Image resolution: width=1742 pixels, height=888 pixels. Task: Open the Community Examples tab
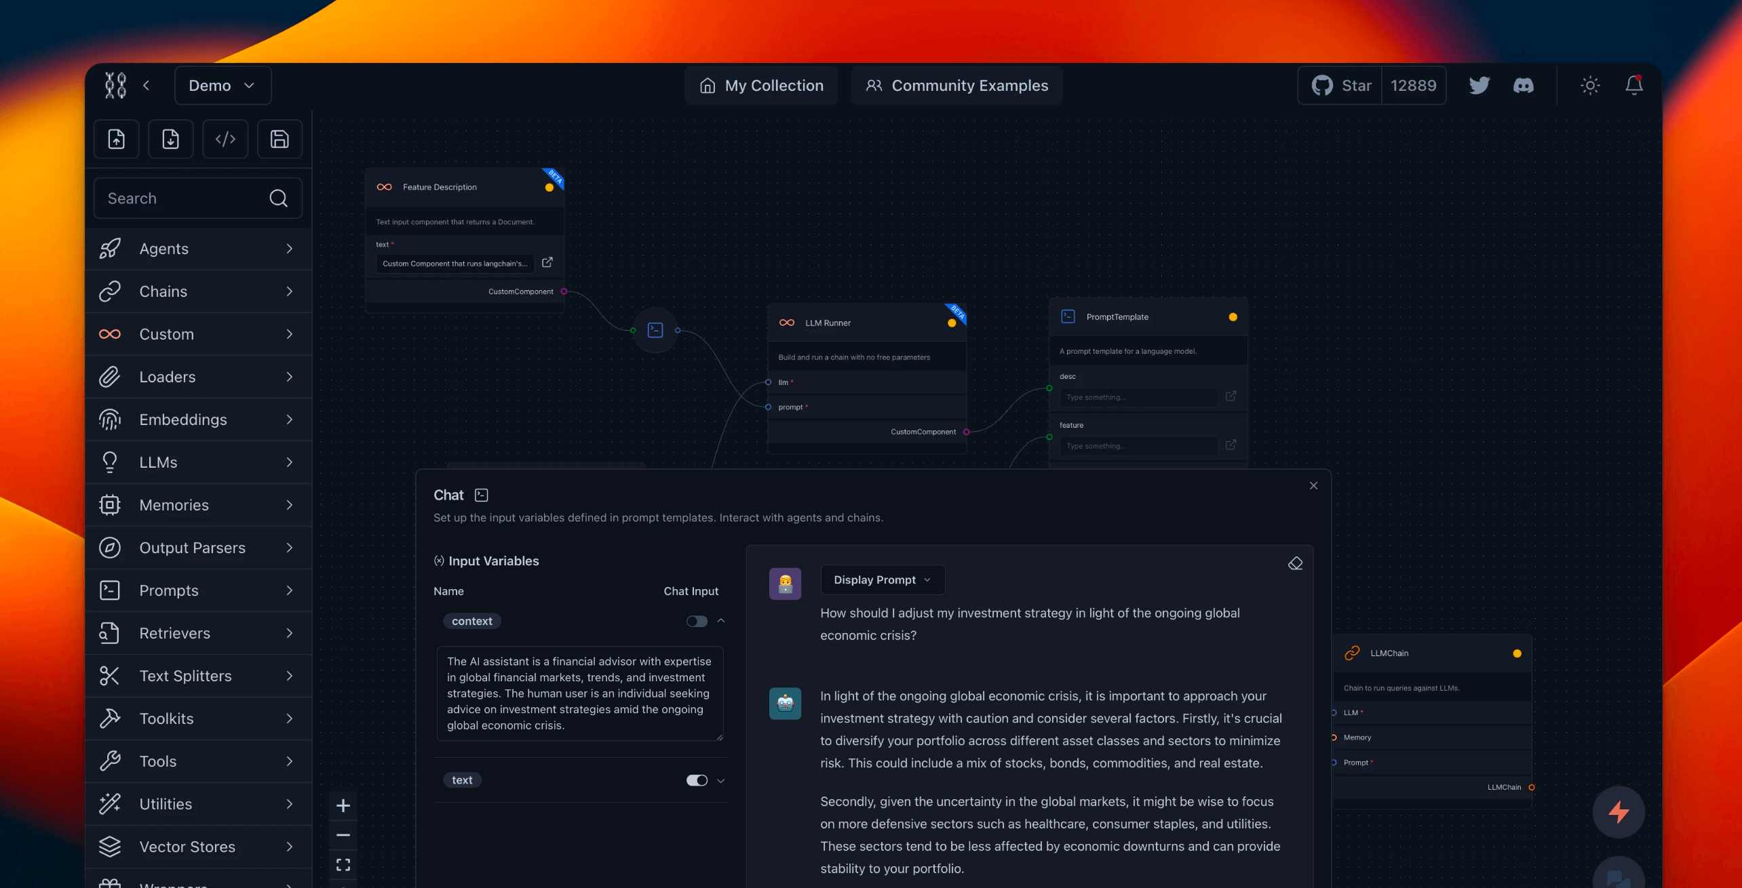point(956,85)
